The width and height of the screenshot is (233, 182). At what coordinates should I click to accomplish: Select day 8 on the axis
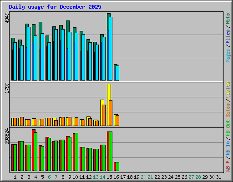pos(63,177)
